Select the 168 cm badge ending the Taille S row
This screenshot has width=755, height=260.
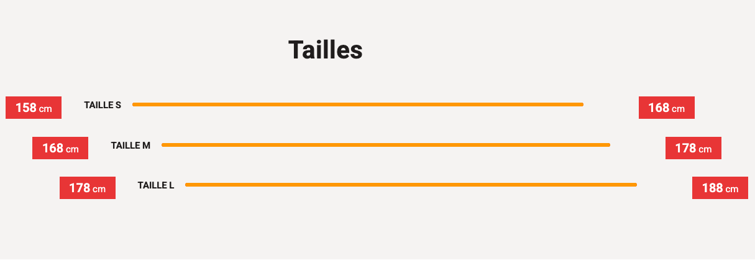pos(666,108)
